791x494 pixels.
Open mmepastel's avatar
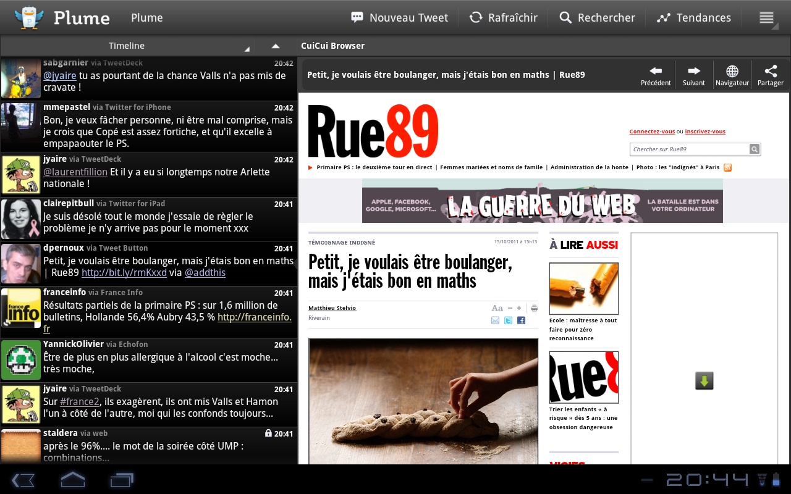point(21,123)
